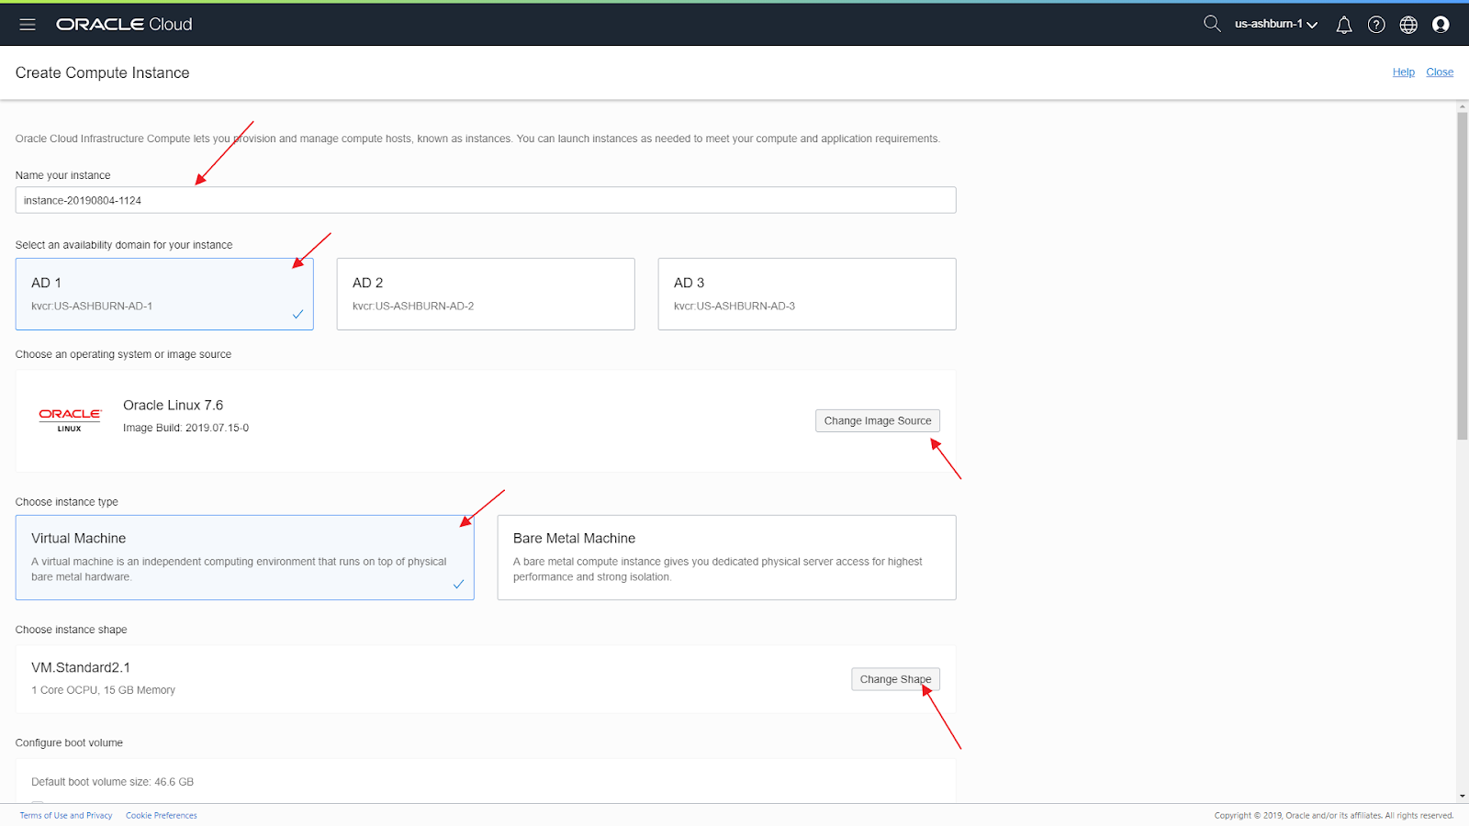This screenshot has width=1469, height=826.
Task: Open Cookie Preferences
Action: point(161,815)
